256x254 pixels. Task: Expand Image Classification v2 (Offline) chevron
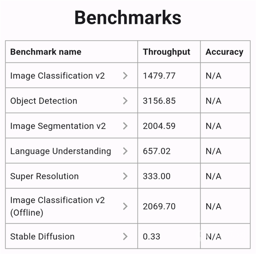tap(125, 207)
